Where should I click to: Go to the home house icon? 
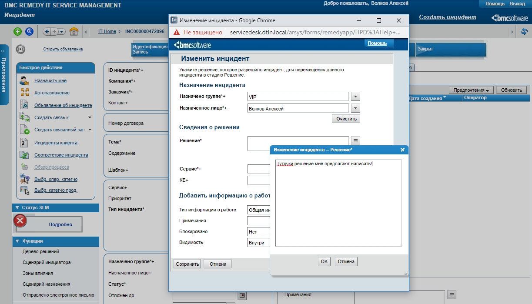coord(74,31)
